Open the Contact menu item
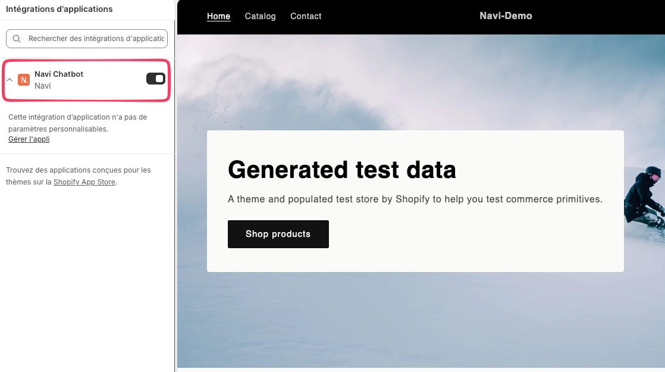 [306, 16]
